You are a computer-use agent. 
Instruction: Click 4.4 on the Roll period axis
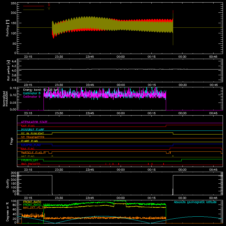[14, 61]
